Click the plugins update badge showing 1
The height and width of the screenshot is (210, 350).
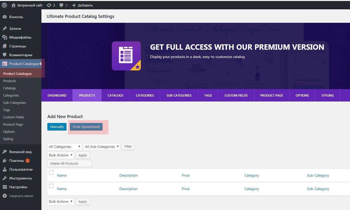click(27, 161)
